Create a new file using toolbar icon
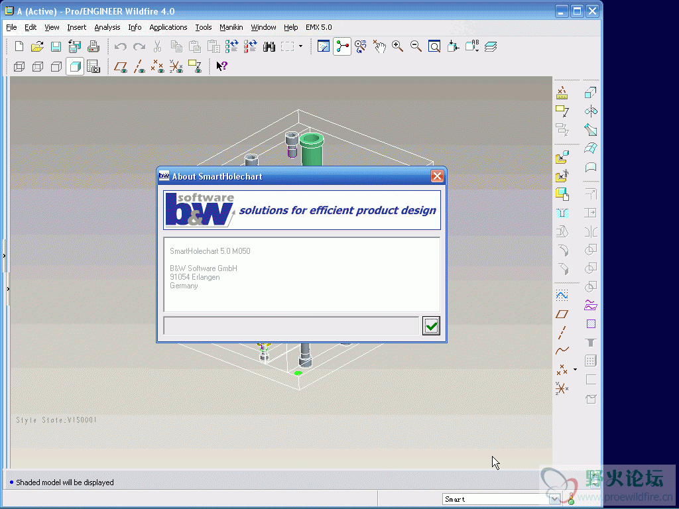Image resolution: width=679 pixels, height=509 pixels. 19,46
